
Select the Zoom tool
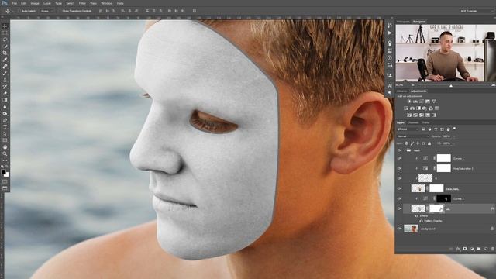click(5, 153)
